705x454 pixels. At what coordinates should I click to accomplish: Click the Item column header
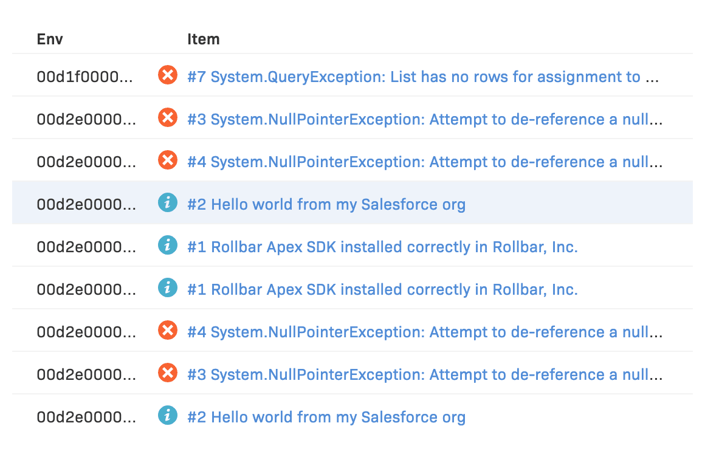tap(203, 40)
